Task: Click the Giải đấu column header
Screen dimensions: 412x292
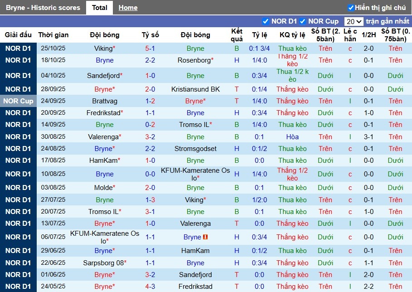Action: point(19,35)
